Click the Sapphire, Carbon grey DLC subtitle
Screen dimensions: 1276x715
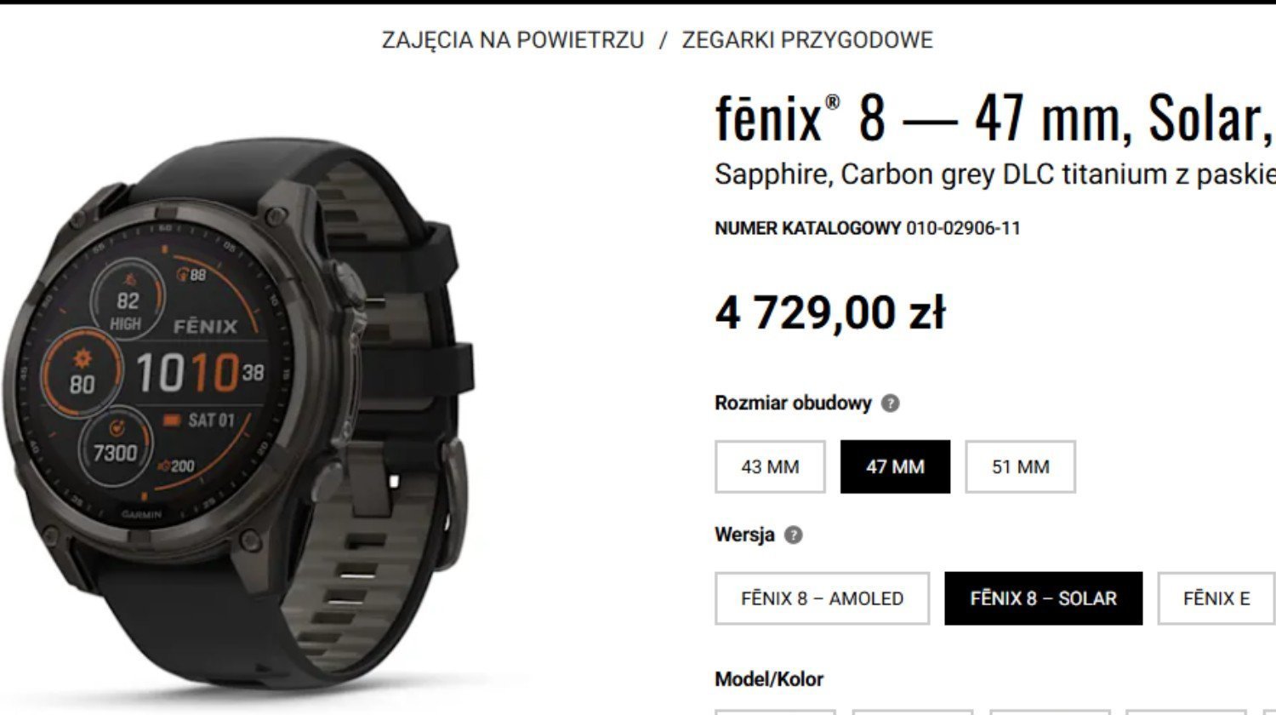coord(995,174)
